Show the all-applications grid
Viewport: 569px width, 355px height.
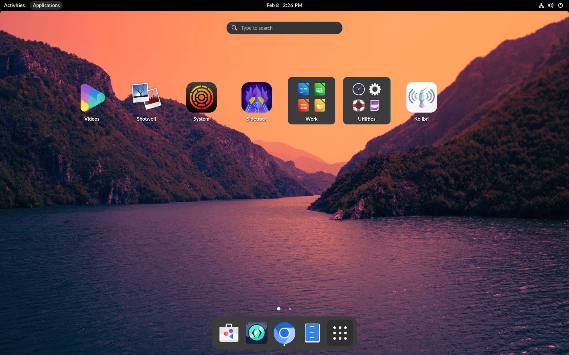pyautogui.click(x=340, y=333)
